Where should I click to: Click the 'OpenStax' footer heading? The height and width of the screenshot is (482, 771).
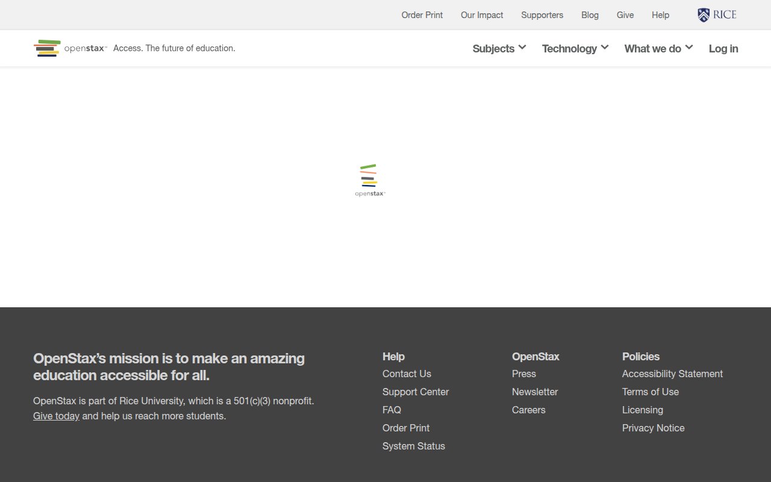(535, 356)
